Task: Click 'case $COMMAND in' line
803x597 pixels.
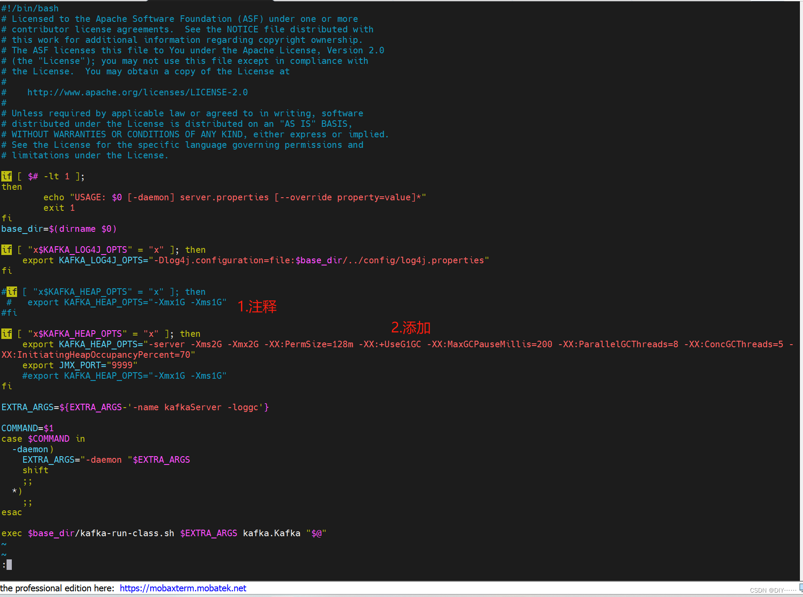Action: coord(43,439)
